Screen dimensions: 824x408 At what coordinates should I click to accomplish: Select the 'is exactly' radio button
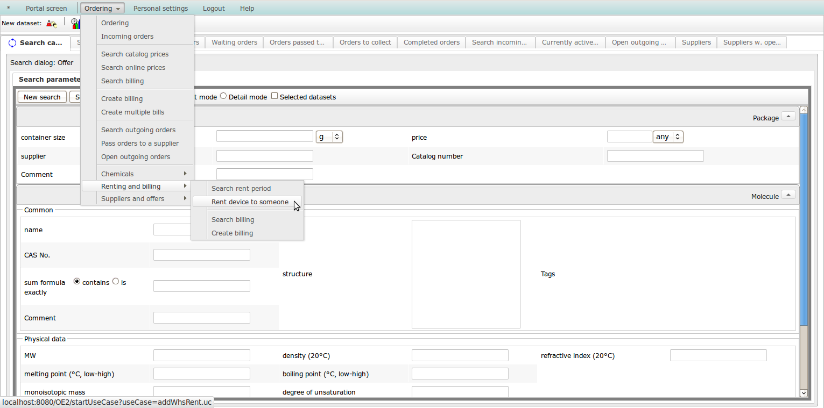click(116, 282)
